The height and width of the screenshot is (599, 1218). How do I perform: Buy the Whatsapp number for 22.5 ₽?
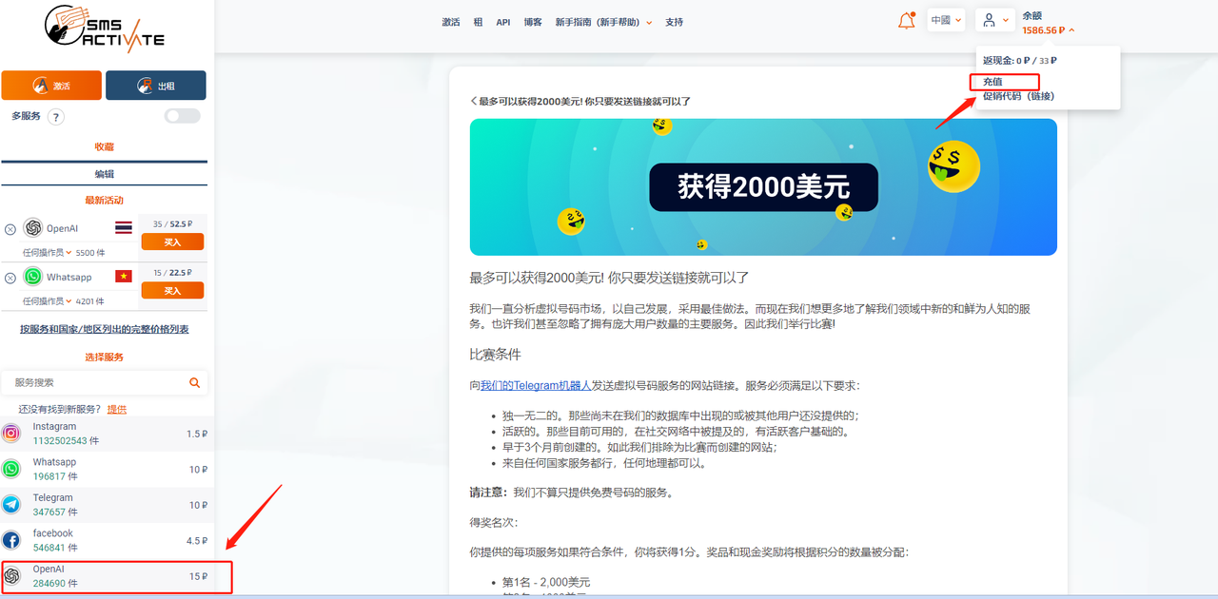tap(172, 291)
